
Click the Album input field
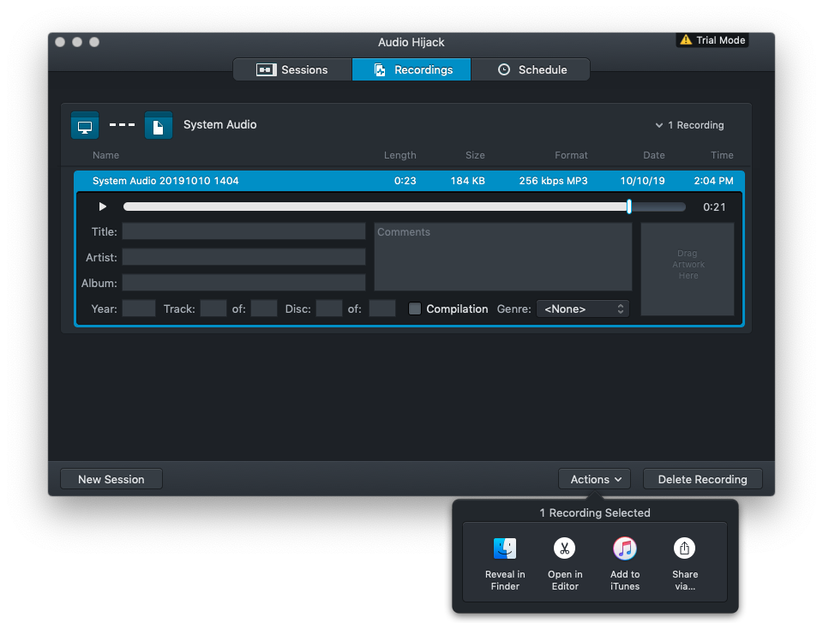pyautogui.click(x=243, y=283)
